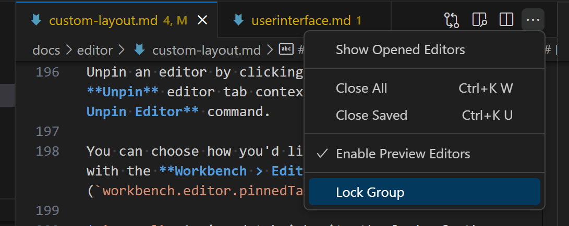The image size is (569, 226).
Task: Click the markdown arrow icon on userinterface.md tab
Action: [239, 20]
